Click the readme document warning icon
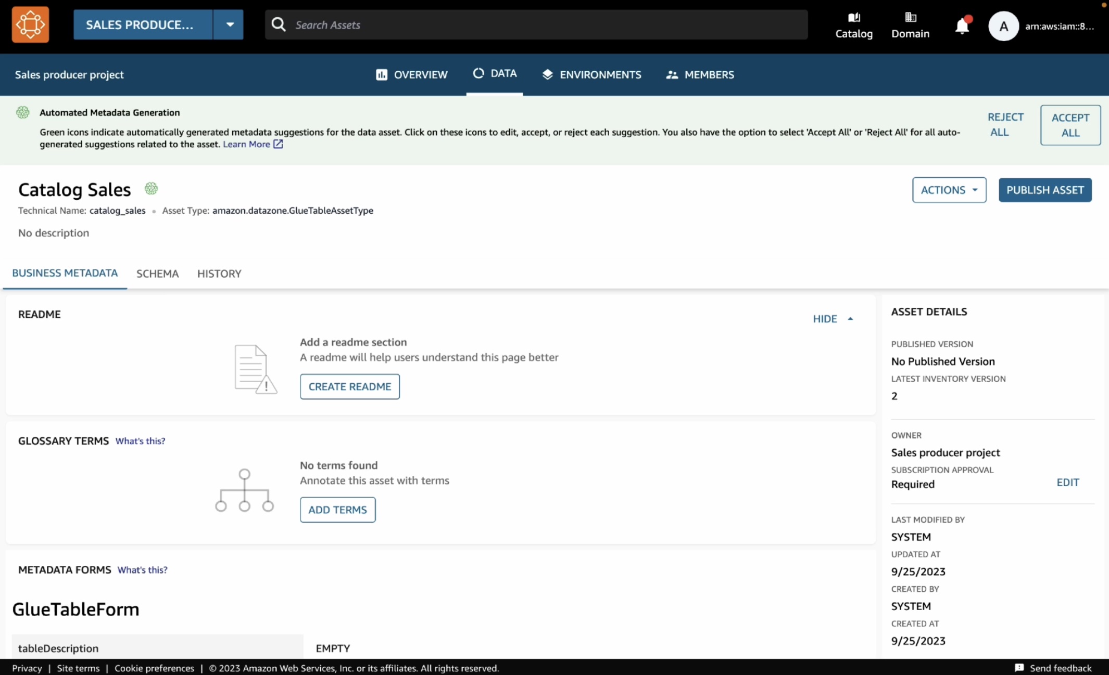This screenshot has width=1109, height=675. coord(255,369)
